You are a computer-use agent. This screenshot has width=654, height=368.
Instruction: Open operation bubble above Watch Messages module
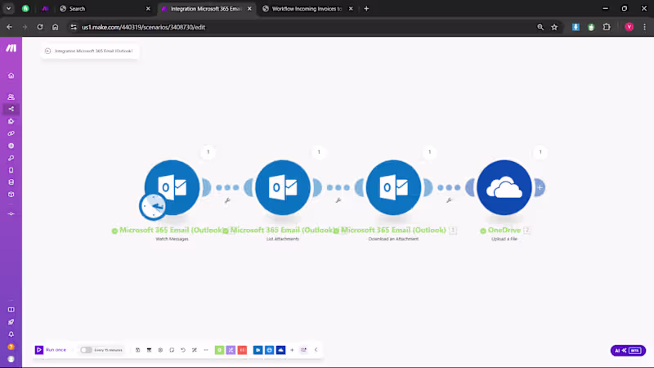pos(208,152)
